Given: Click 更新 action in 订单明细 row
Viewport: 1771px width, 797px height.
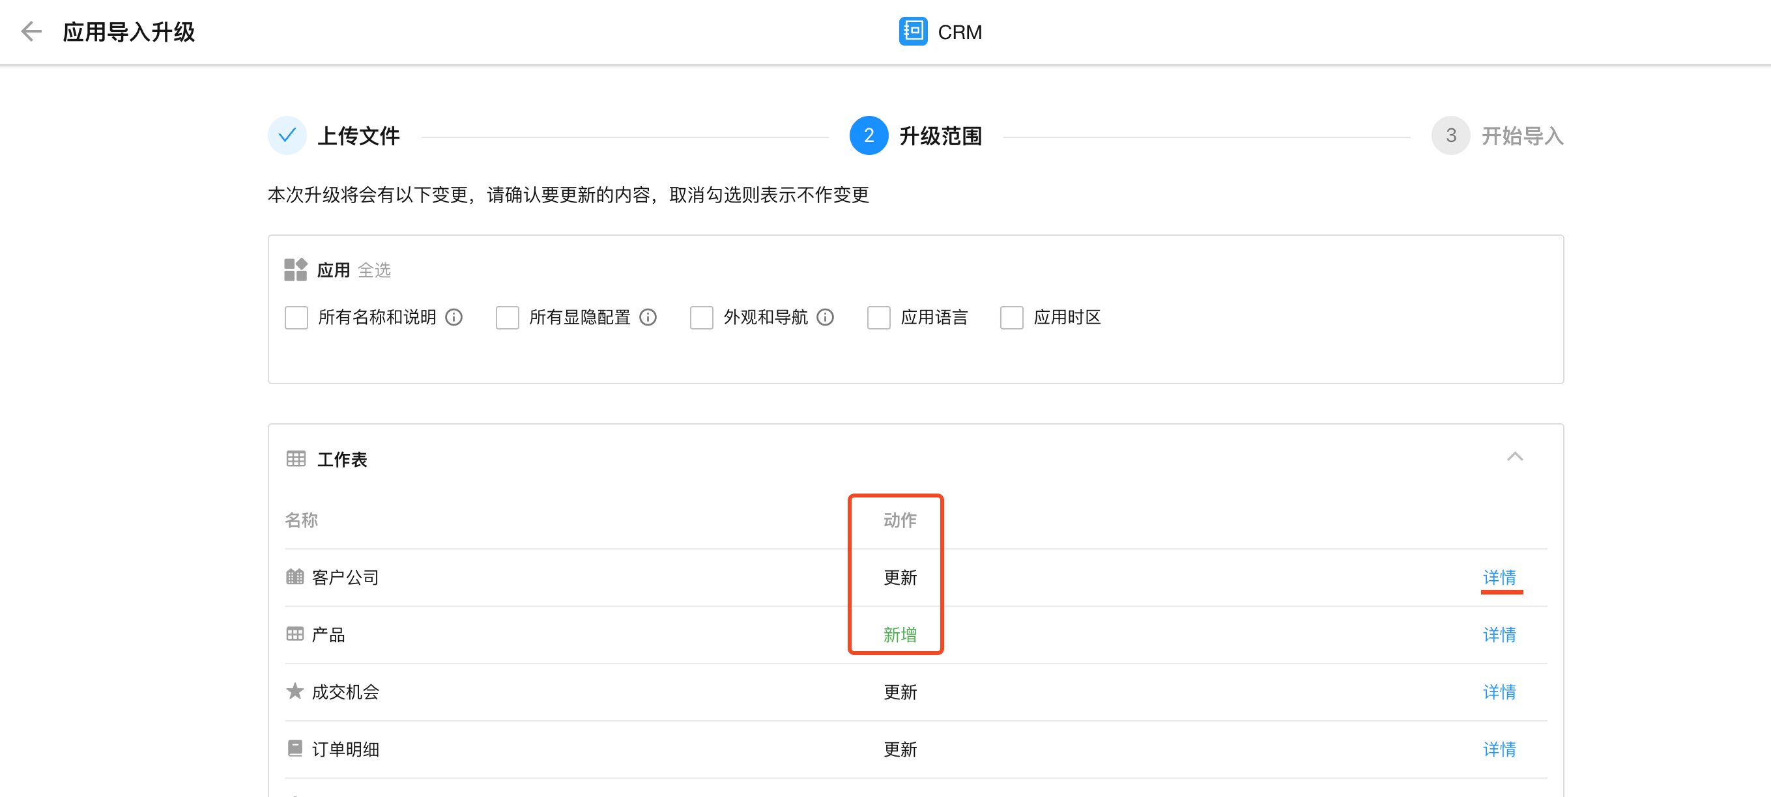Looking at the screenshot, I should (x=899, y=749).
